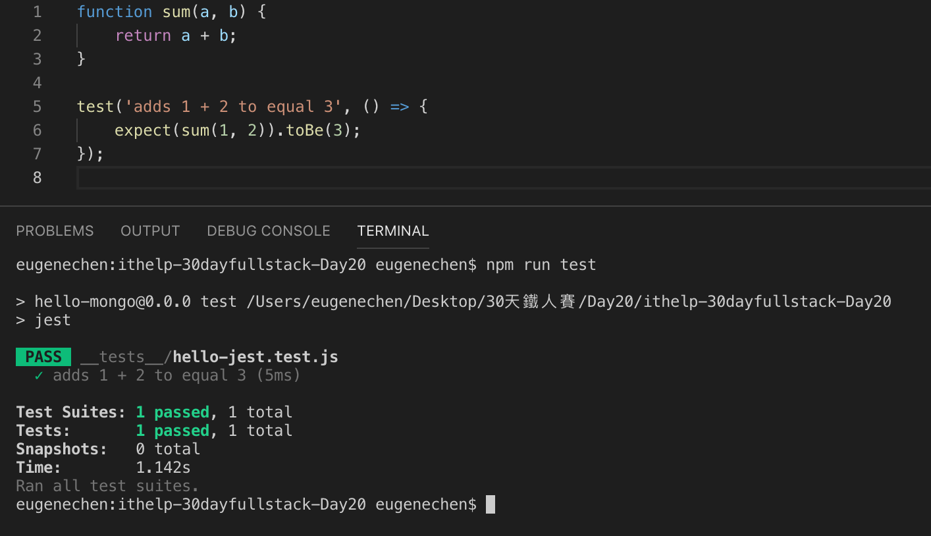
Task: Click line number 1 in the editor gutter
Action: [x=37, y=11]
